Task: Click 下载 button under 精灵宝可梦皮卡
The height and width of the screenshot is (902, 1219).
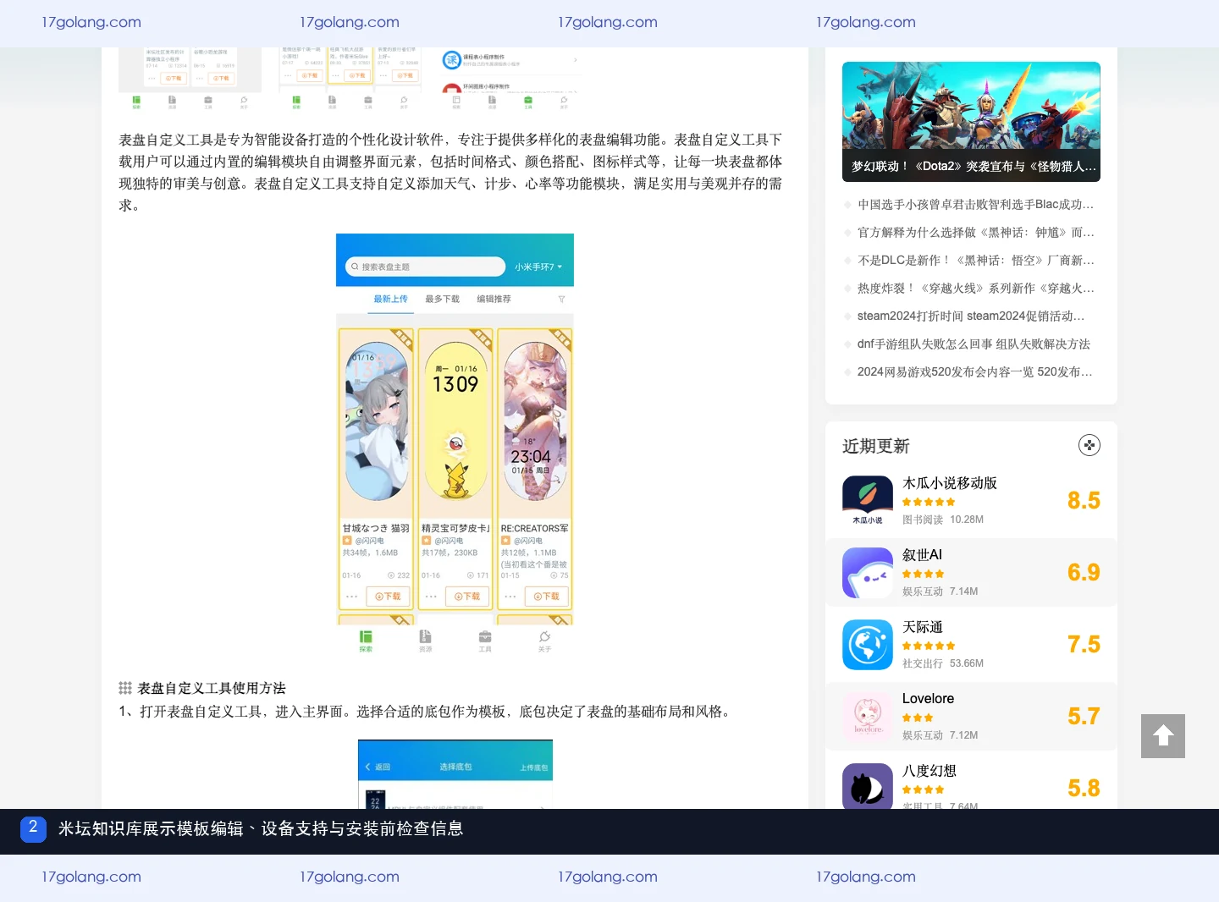Action: click(x=467, y=597)
